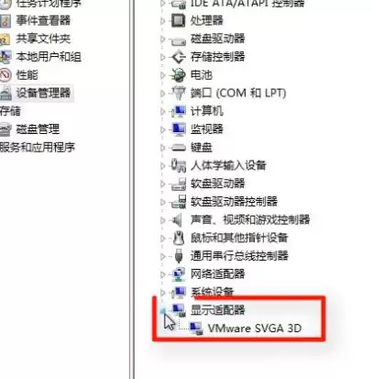Click the 鼠标和其他指针设备 mouse icon
This screenshot has height=379, width=373.
click(x=179, y=238)
